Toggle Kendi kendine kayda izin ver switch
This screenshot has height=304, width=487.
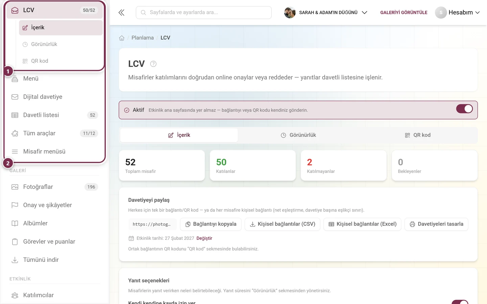coord(460,302)
